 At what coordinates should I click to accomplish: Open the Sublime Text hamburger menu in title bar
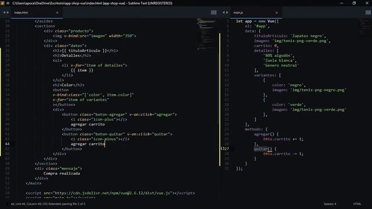[8, 3]
